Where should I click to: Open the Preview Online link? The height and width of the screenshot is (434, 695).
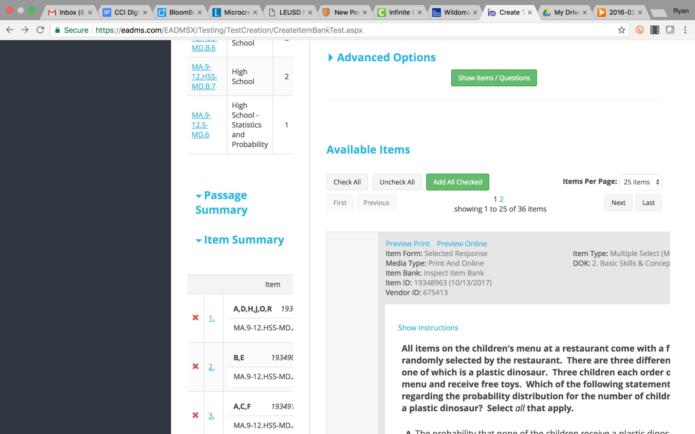pos(462,244)
